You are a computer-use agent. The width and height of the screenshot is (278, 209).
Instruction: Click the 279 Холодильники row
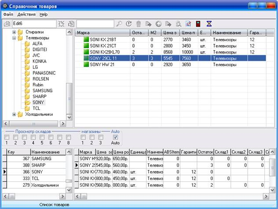[x=35, y=185]
